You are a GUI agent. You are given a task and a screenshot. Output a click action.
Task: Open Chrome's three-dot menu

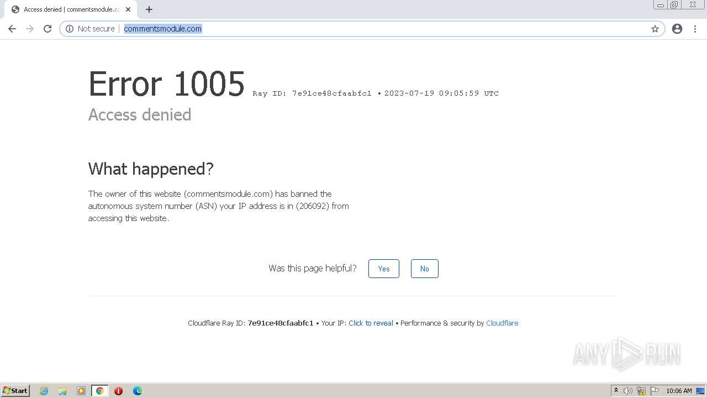point(695,29)
